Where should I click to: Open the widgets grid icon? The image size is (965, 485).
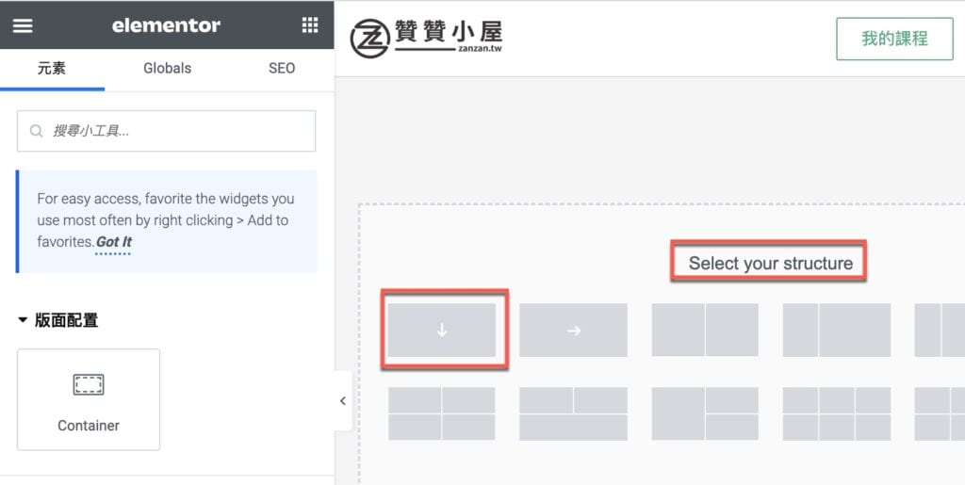(x=310, y=25)
